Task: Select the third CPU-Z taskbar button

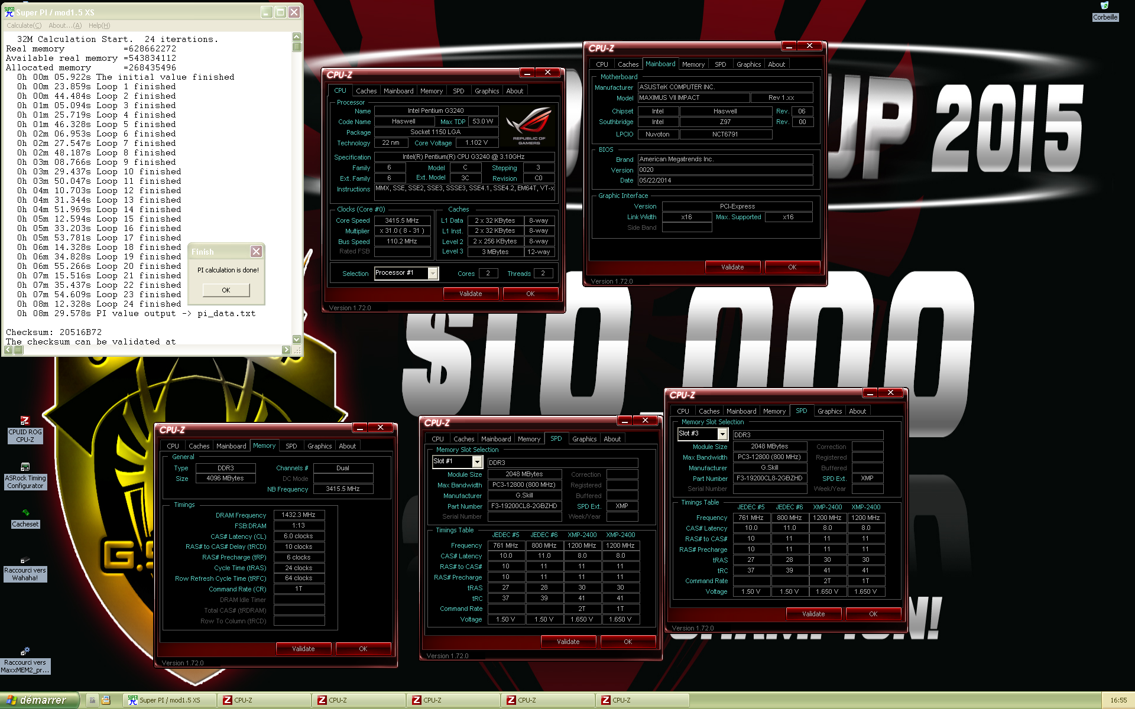Action: tap(453, 700)
